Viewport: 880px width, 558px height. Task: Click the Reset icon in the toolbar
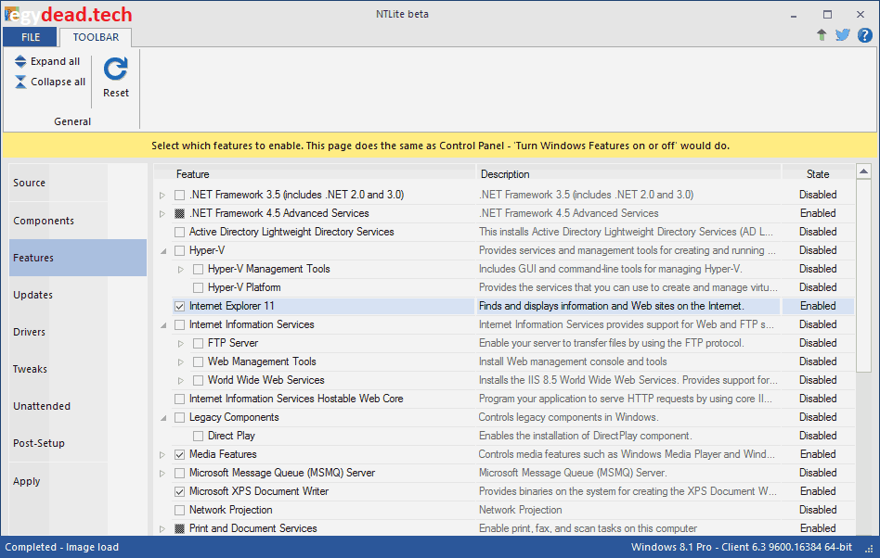(x=115, y=68)
